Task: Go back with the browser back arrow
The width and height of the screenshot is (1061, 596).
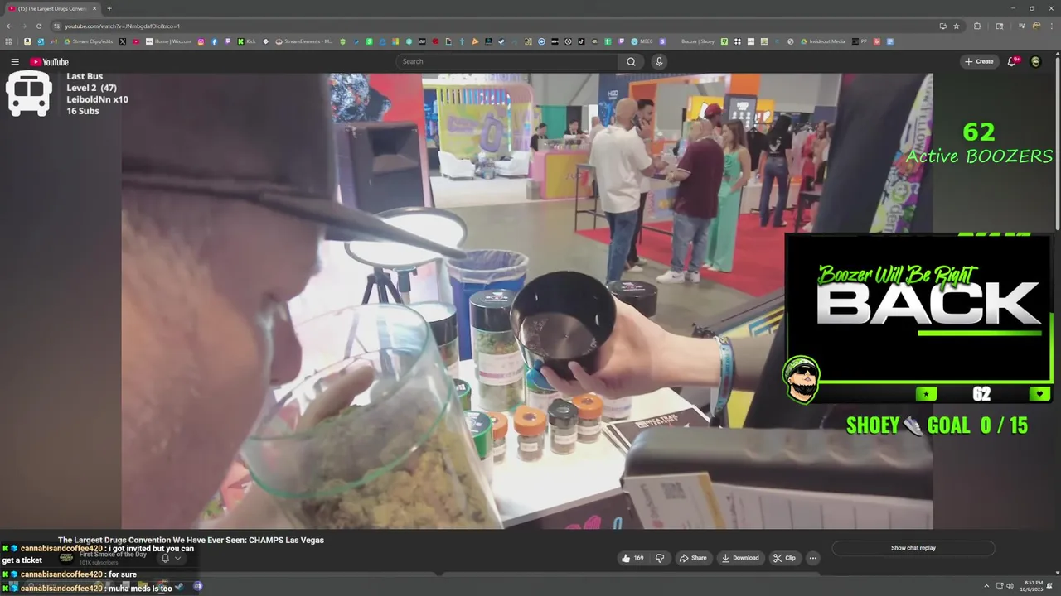Action: 9,26
